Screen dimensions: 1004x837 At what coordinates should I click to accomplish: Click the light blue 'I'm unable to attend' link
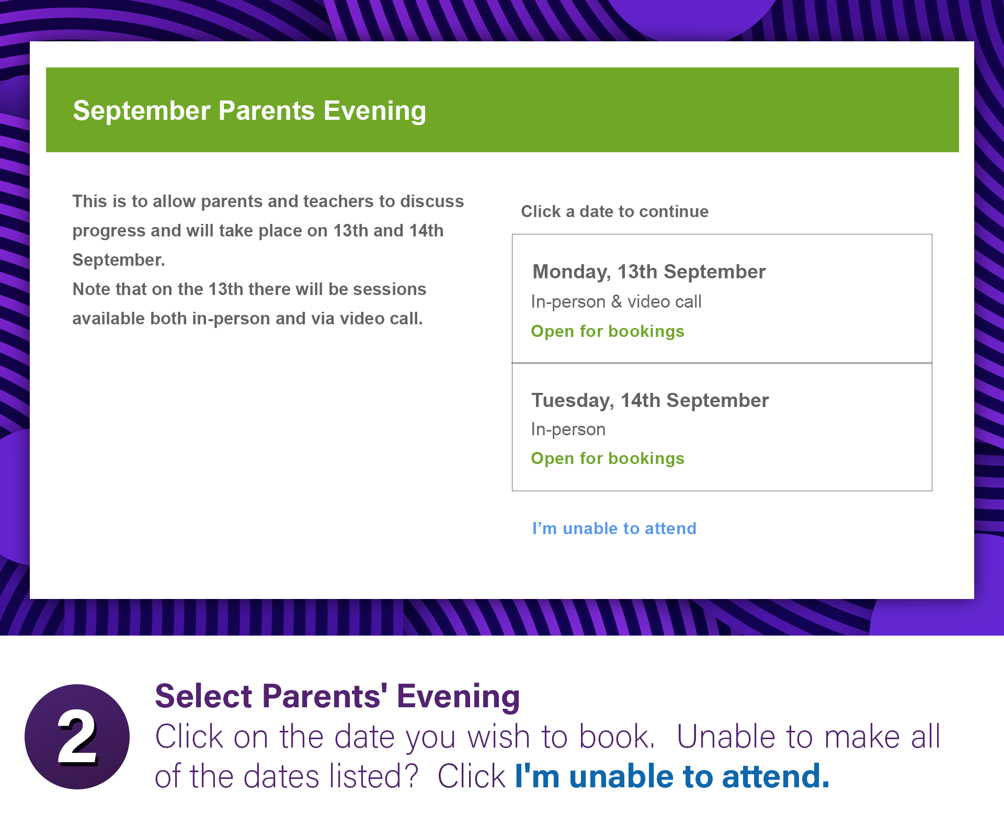(614, 528)
